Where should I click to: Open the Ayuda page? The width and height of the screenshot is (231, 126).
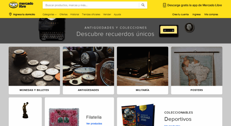point(117,15)
